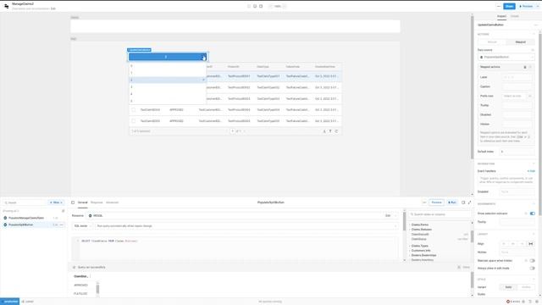This screenshot has width=542, height=305.
Task: Run the PopulateSplitButton query
Action: click(x=452, y=202)
